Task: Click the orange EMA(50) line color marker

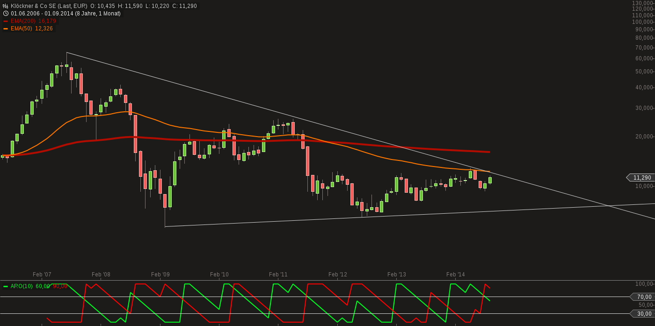Action: [x=6, y=29]
